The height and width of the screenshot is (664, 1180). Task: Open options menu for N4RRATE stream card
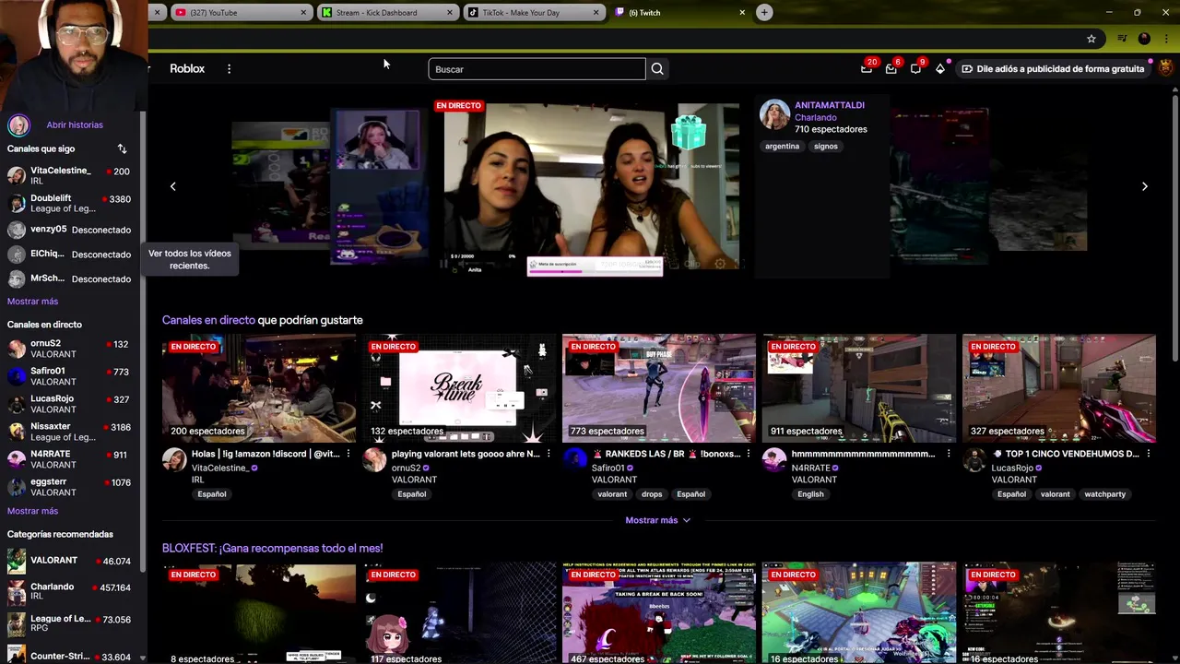(948, 454)
